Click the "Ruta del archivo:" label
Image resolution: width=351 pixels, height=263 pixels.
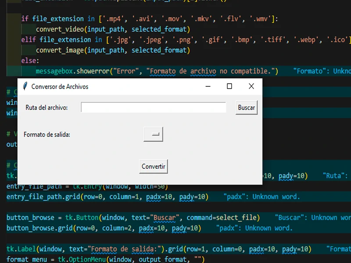point(47,107)
